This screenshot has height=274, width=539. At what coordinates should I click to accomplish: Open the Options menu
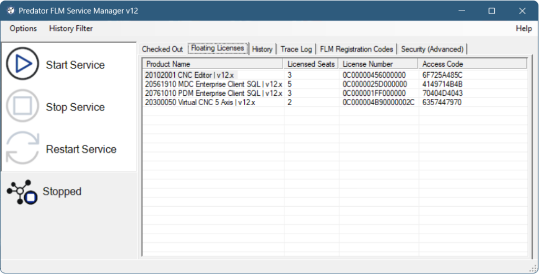click(x=23, y=28)
